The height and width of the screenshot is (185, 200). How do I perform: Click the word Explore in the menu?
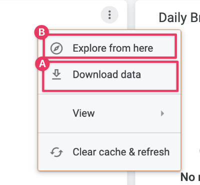[x=90, y=49]
